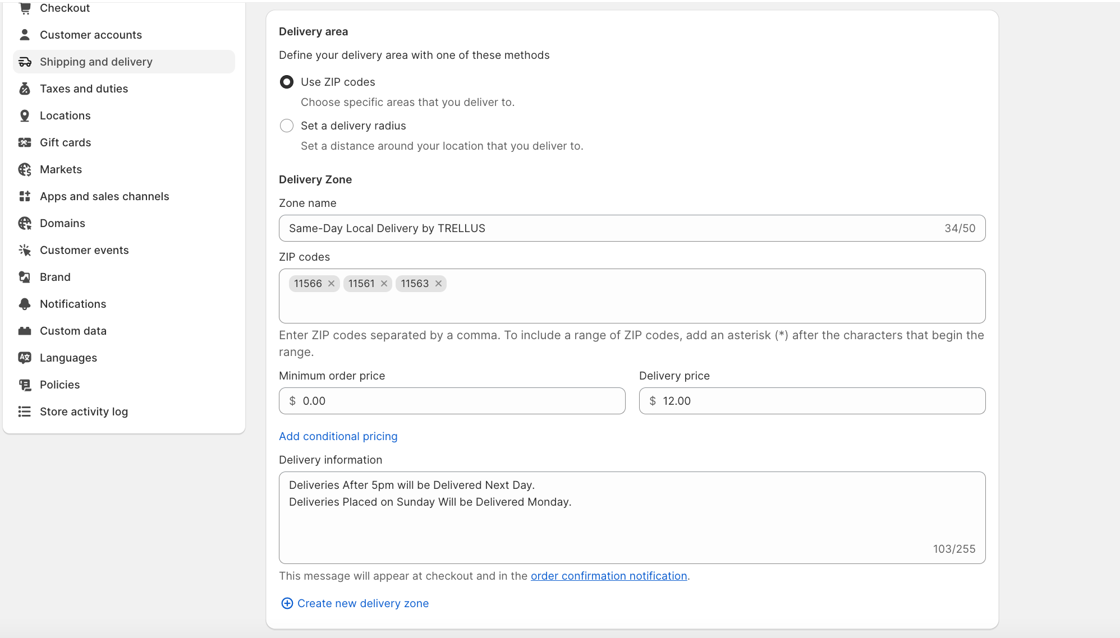The height and width of the screenshot is (638, 1120).
Task: Remove ZIP code 11561 tag
Action: click(384, 284)
